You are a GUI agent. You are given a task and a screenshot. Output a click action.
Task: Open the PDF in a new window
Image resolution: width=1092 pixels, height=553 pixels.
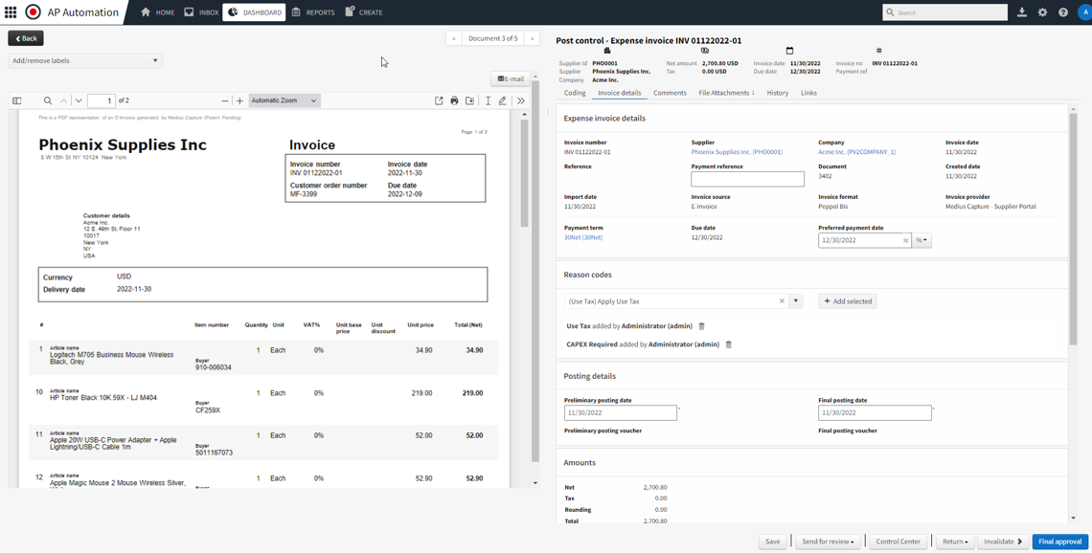tap(439, 100)
